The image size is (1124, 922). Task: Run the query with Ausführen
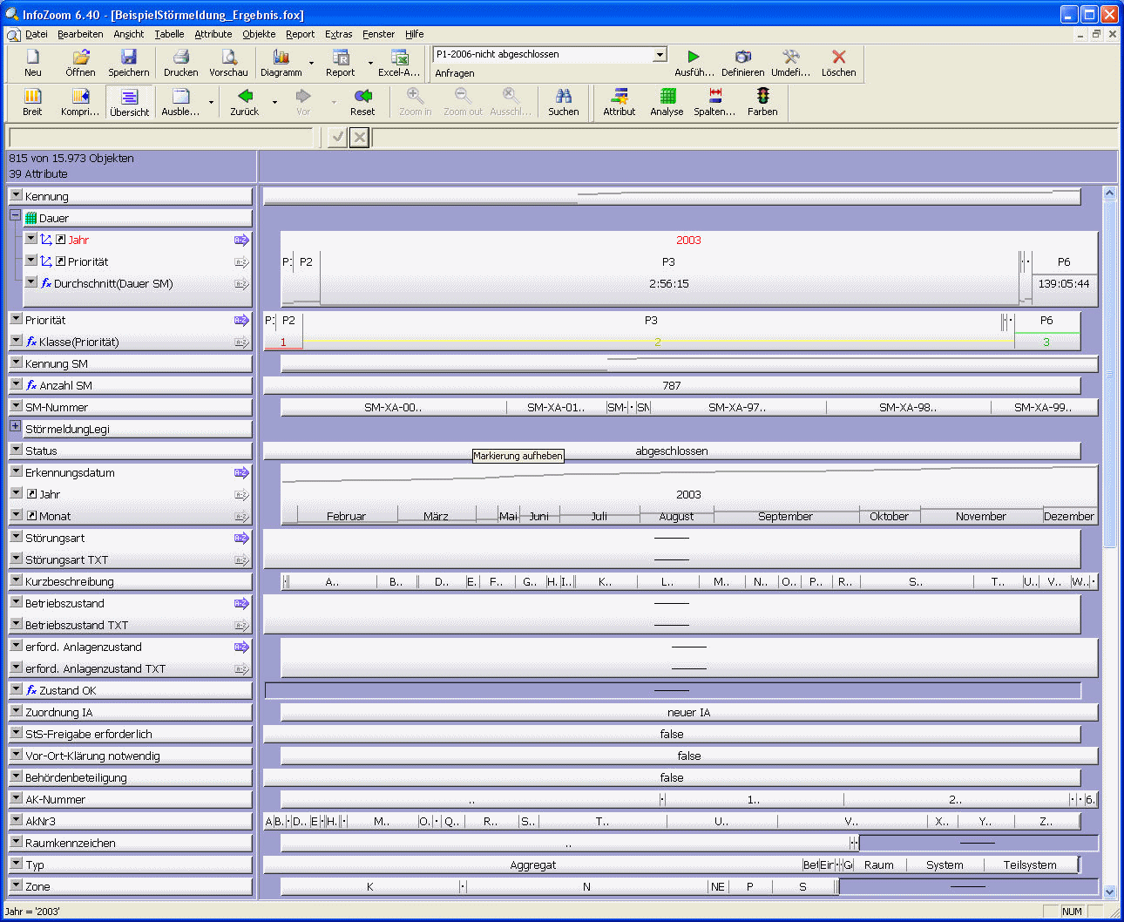click(x=694, y=58)
